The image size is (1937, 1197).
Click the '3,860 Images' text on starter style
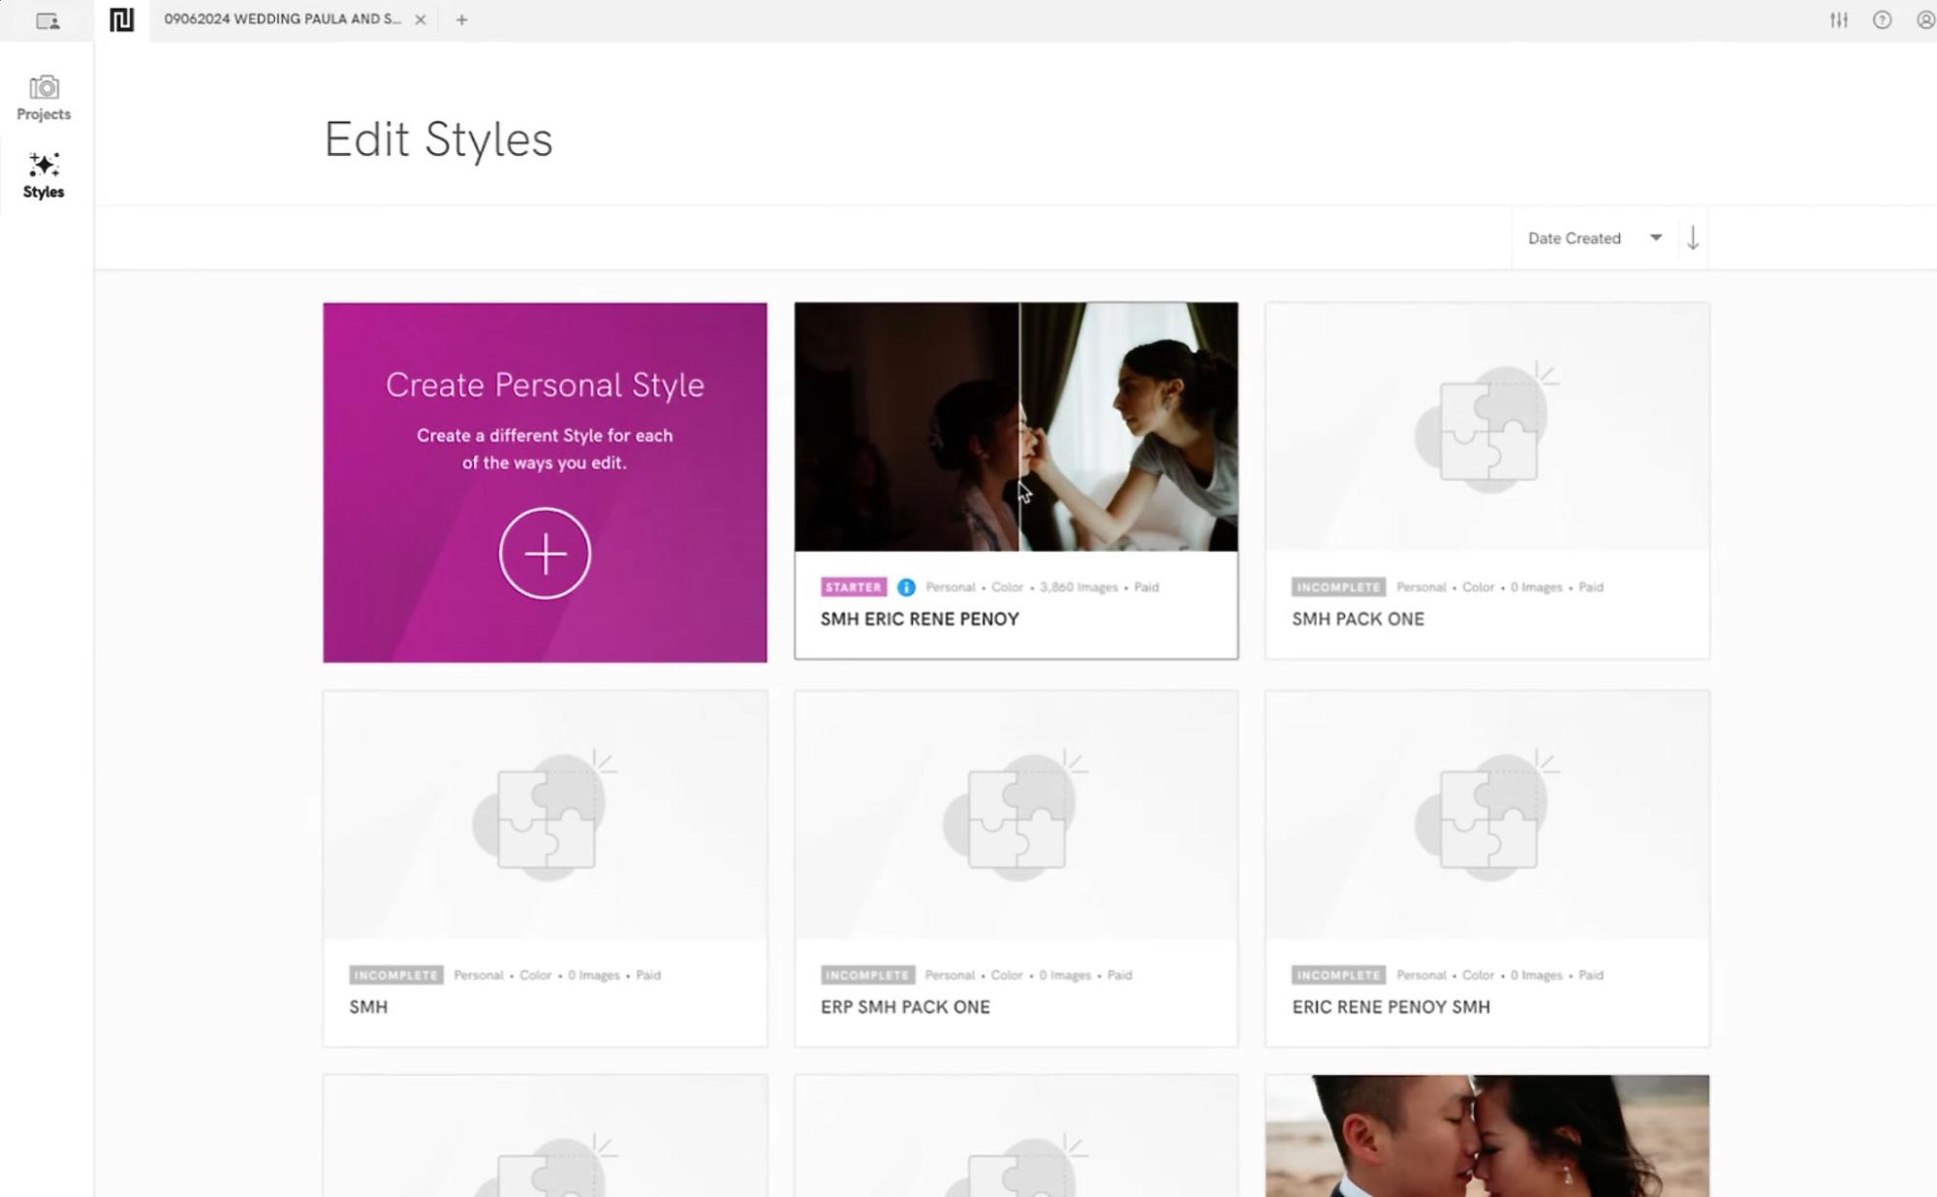coord(1078,587)
